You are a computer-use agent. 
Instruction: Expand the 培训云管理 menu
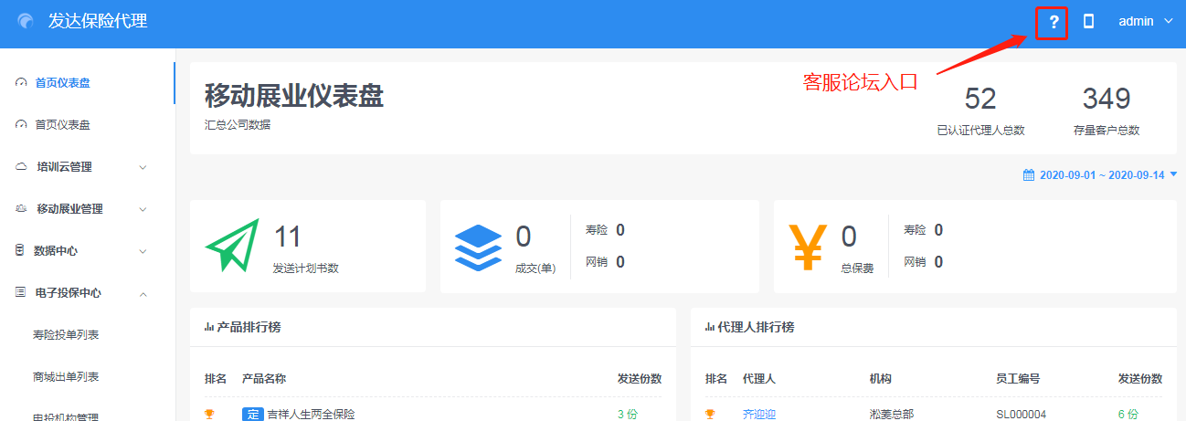(82, 167)
